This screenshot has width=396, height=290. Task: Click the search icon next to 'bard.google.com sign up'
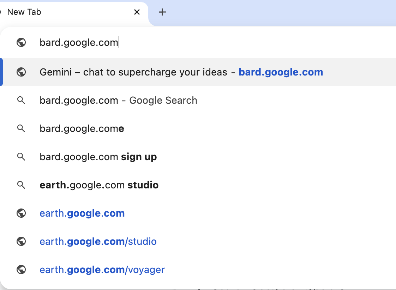(21, 157)
